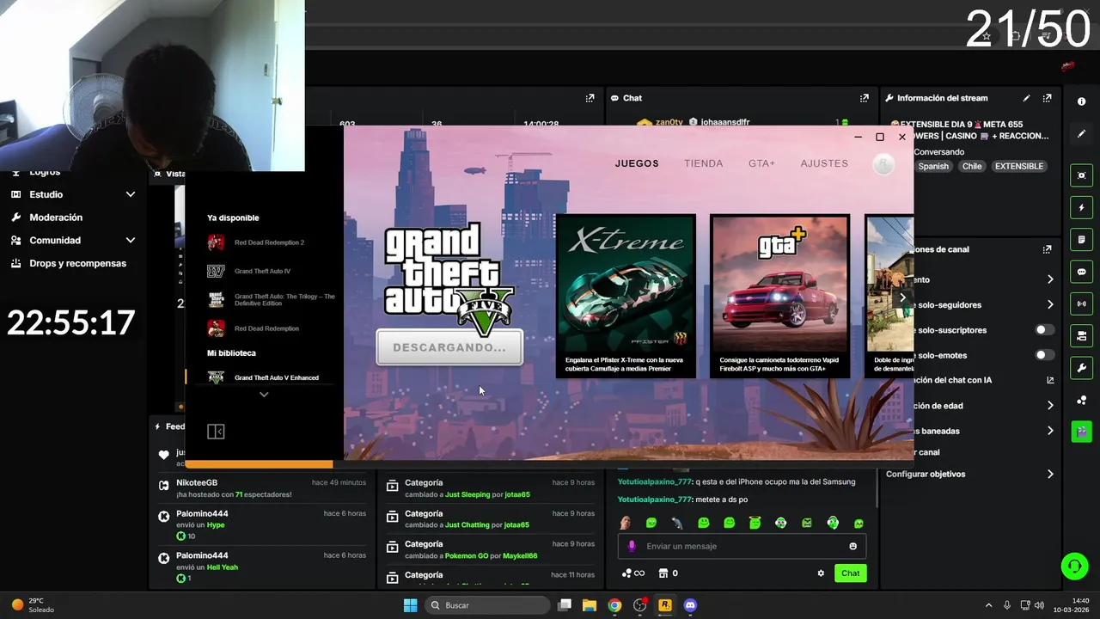Click the jotaa65 link beside Just Sleeping

tap(516, 494)
